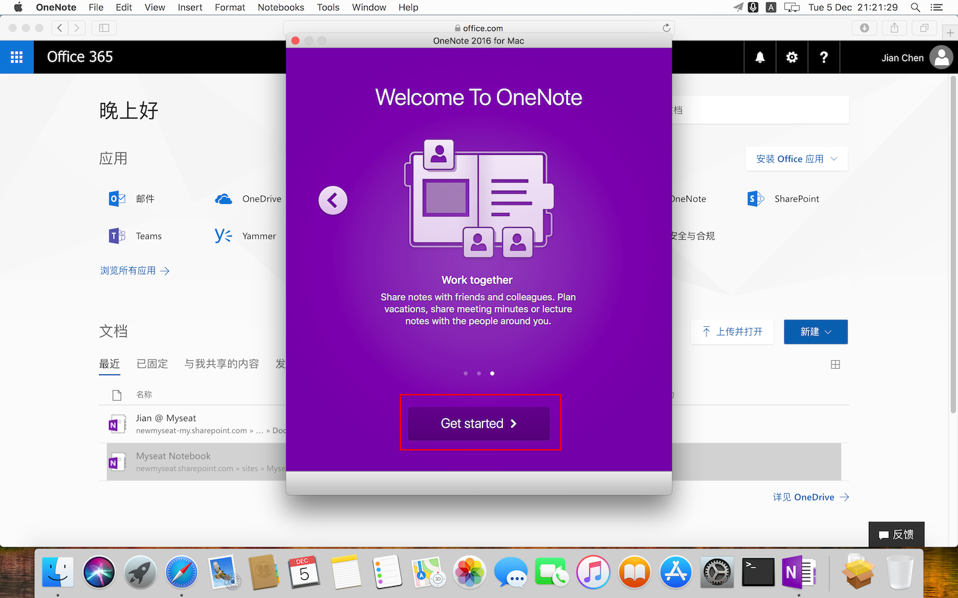Reload the office.com page

pyautogui.click(x=666, y=28)
